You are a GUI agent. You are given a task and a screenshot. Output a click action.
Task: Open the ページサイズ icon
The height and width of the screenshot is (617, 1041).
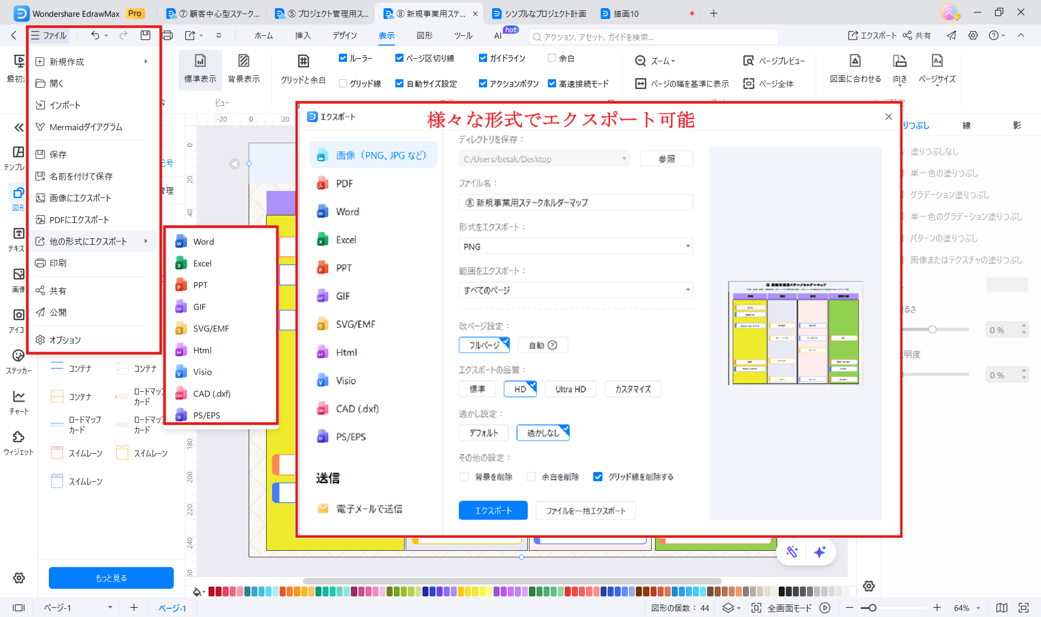click(937, 60)
